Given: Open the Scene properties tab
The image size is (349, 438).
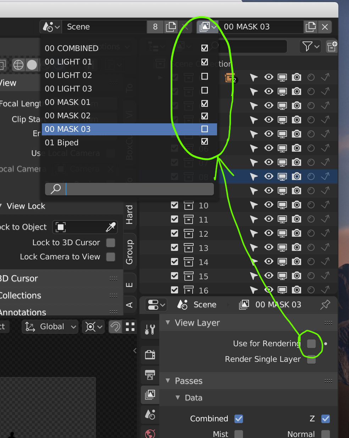Looking at the screenshot, I should click(150, 414).
